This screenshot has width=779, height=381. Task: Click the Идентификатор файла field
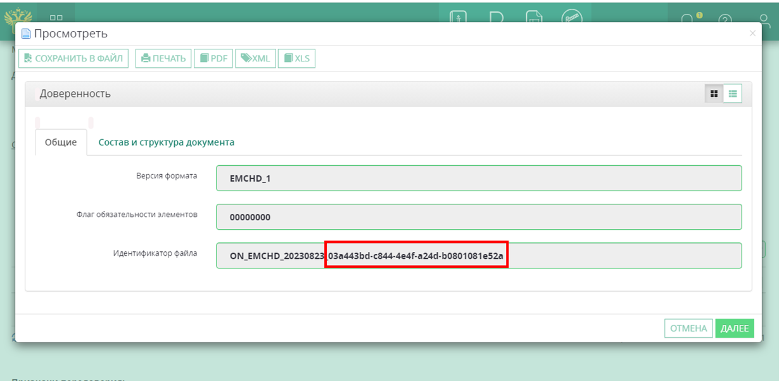click(479, 256)
